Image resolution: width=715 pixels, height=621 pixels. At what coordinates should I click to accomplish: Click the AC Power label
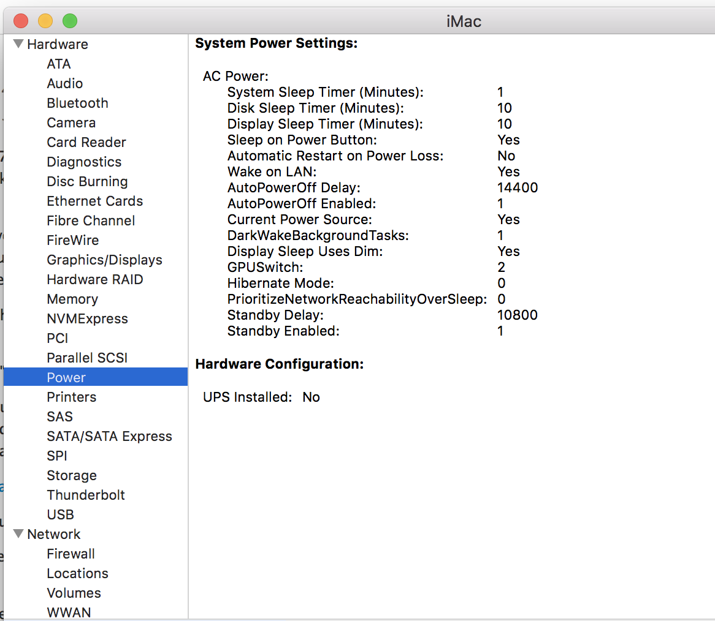[235, 76]
